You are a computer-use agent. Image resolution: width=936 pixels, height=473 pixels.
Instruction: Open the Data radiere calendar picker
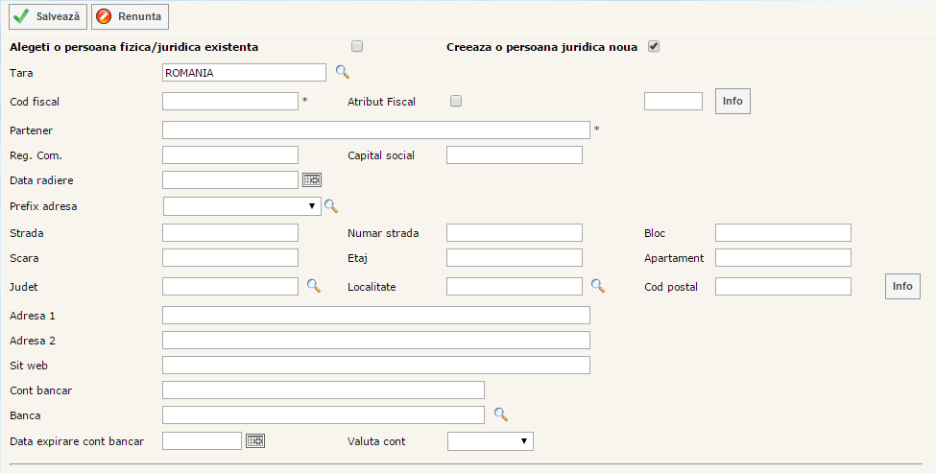click(312, 179)
